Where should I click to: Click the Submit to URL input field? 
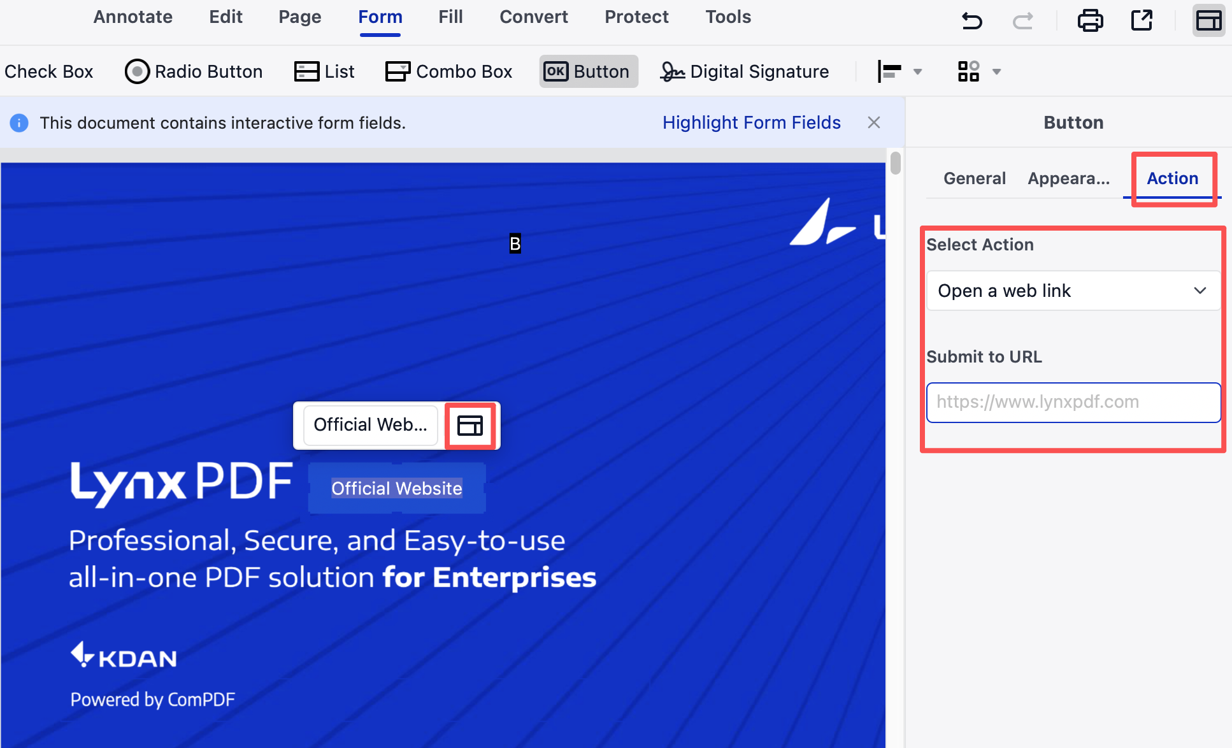point(1073,402)
